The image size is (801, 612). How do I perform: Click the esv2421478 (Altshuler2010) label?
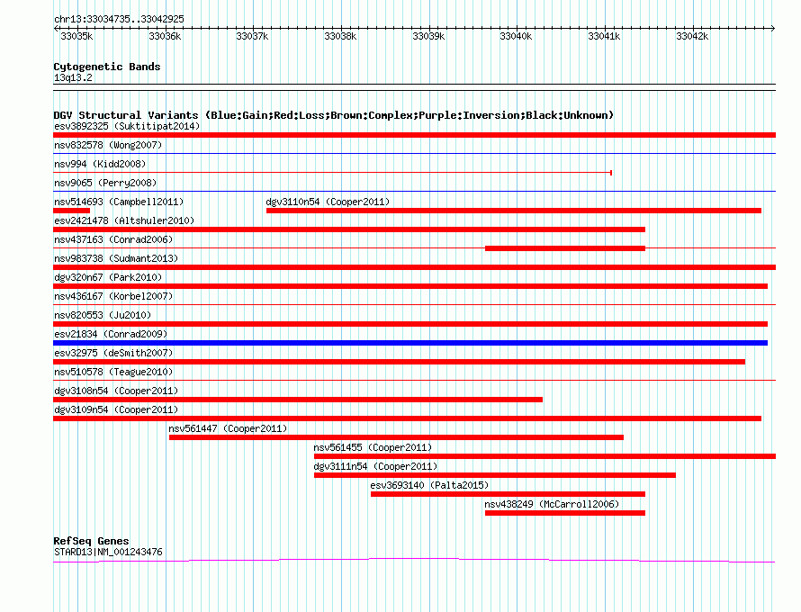(124, 220)
